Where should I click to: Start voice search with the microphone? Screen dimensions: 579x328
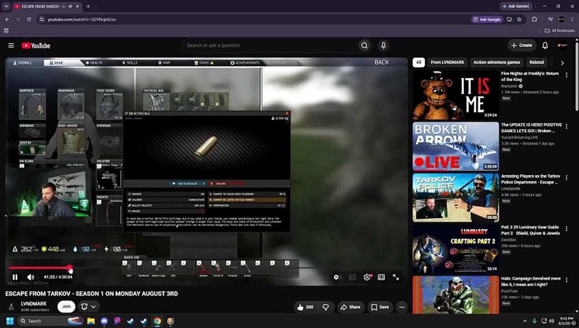pos(383,46)
